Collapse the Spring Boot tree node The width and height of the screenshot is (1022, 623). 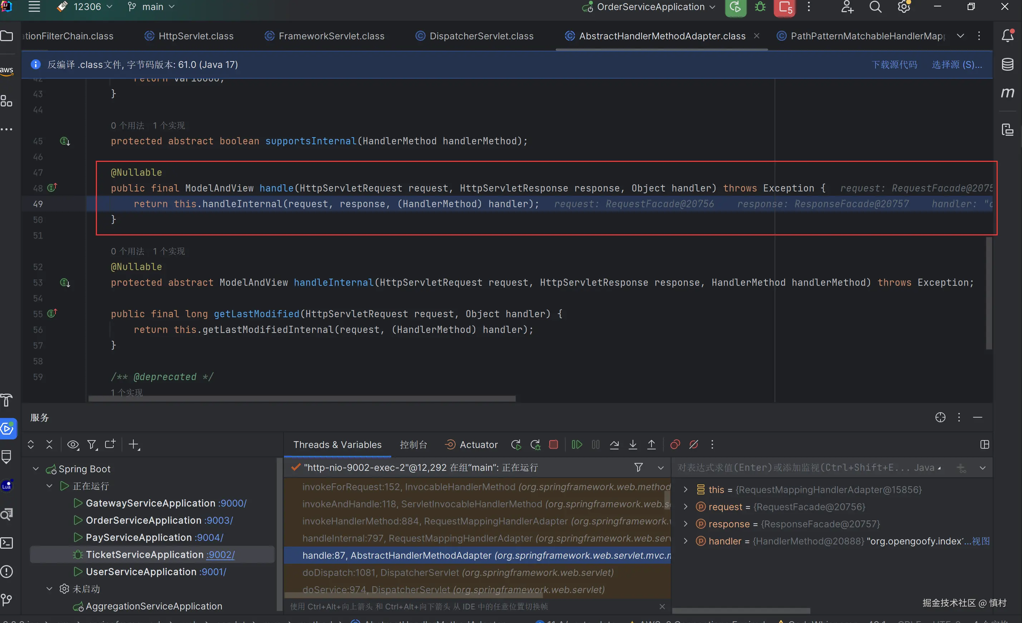click(36, 469)
